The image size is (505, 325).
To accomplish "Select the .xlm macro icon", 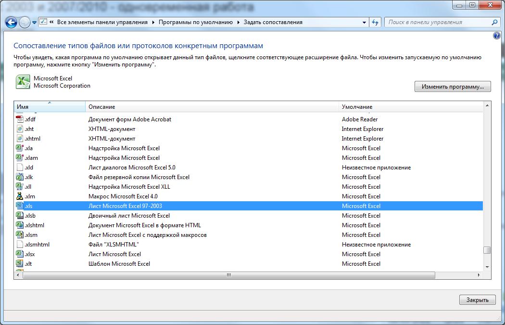I will (20, 196).
